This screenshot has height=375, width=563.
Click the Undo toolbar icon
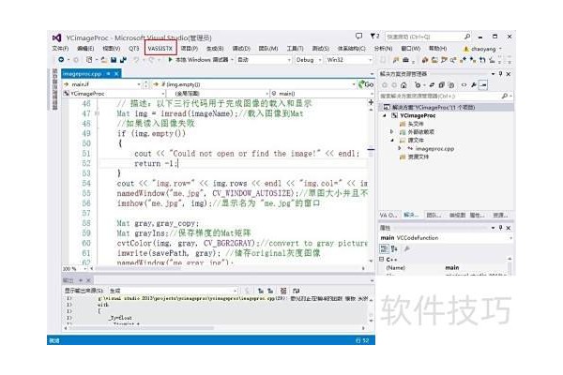point(136,60)
